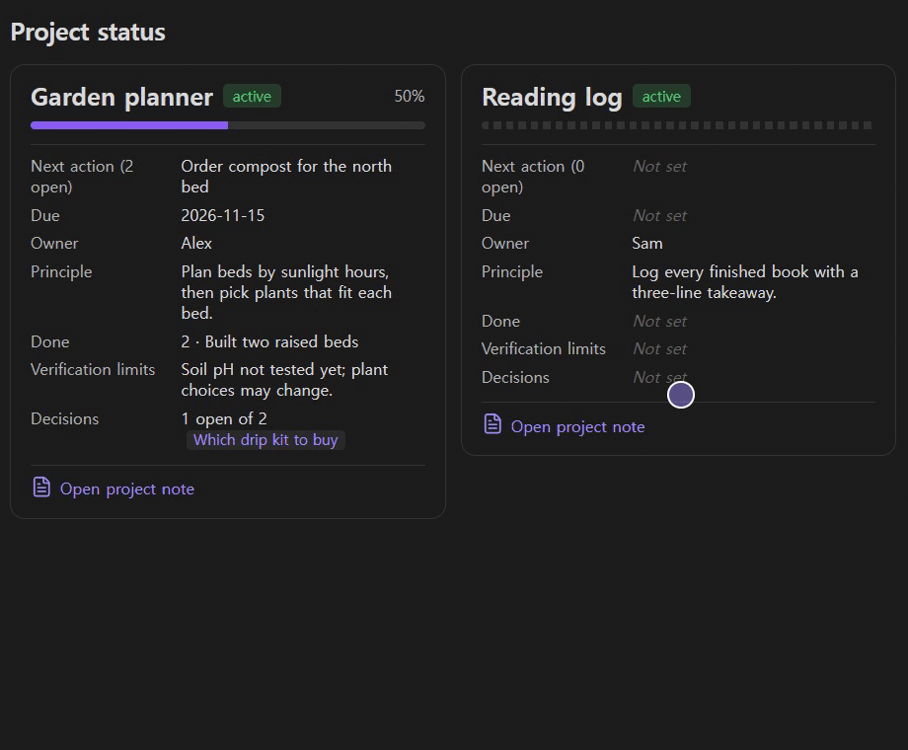Click the 50% progress value

410,96
